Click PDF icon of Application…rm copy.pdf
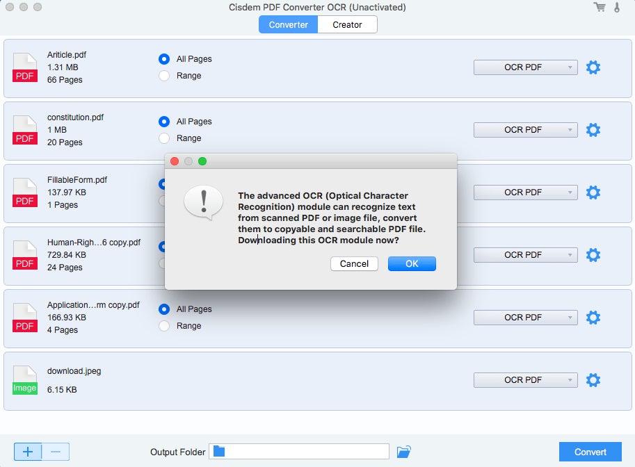 point(25,318)
